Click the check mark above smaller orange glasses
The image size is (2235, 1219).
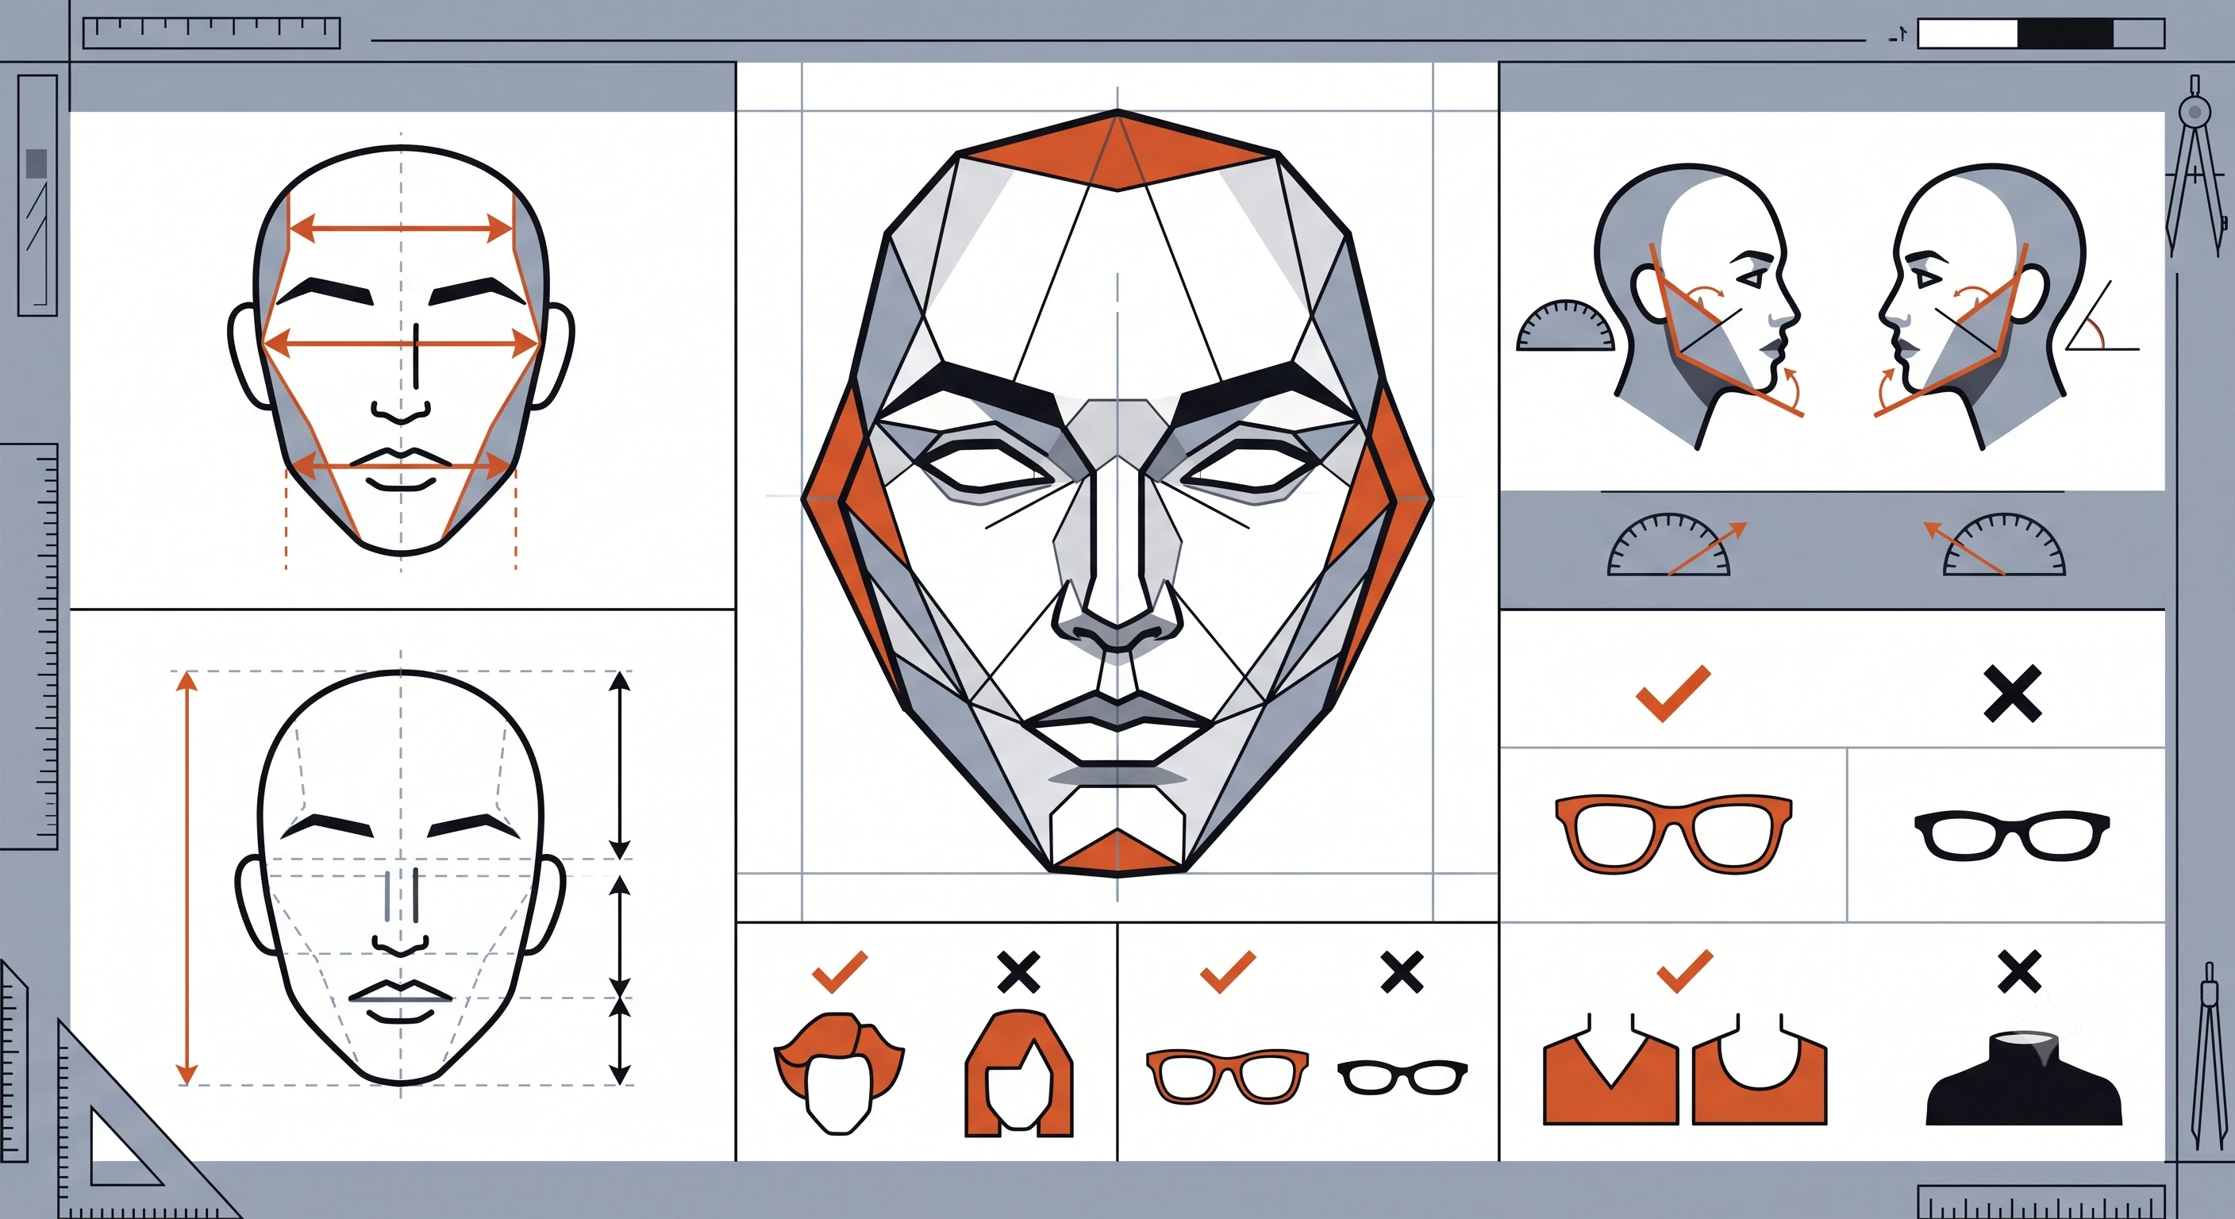[x=1228, y=971]
